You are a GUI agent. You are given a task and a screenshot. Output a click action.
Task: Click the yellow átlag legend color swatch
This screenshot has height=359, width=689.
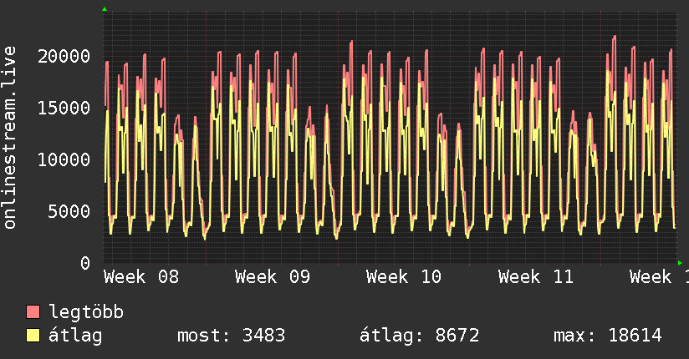click(33, 335)
